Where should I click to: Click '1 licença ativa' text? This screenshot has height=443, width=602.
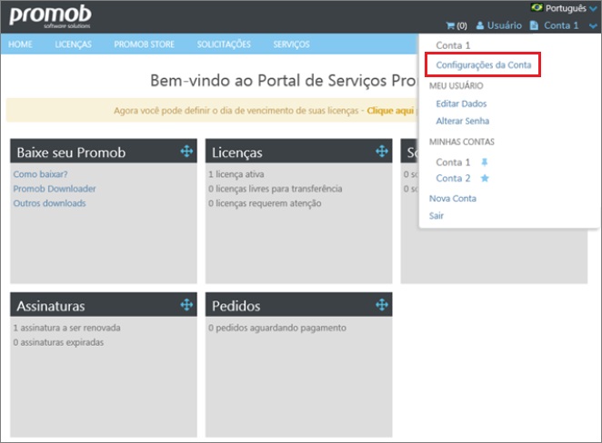(236, 174)
